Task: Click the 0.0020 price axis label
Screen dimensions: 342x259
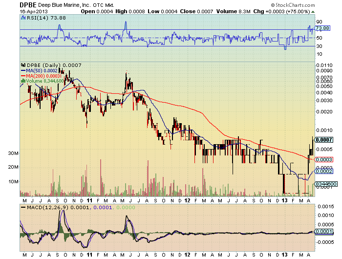Action: 324,111
